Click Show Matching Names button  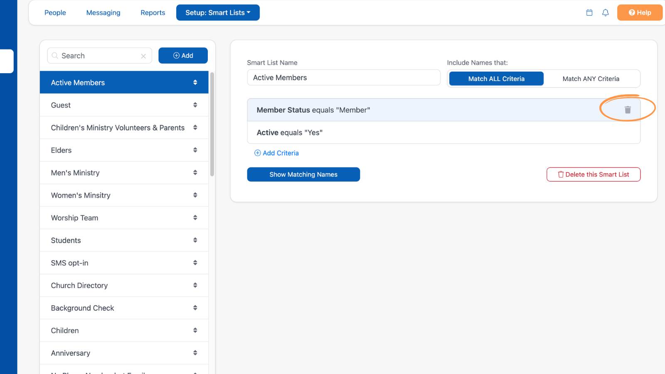[x=303, y=175]
